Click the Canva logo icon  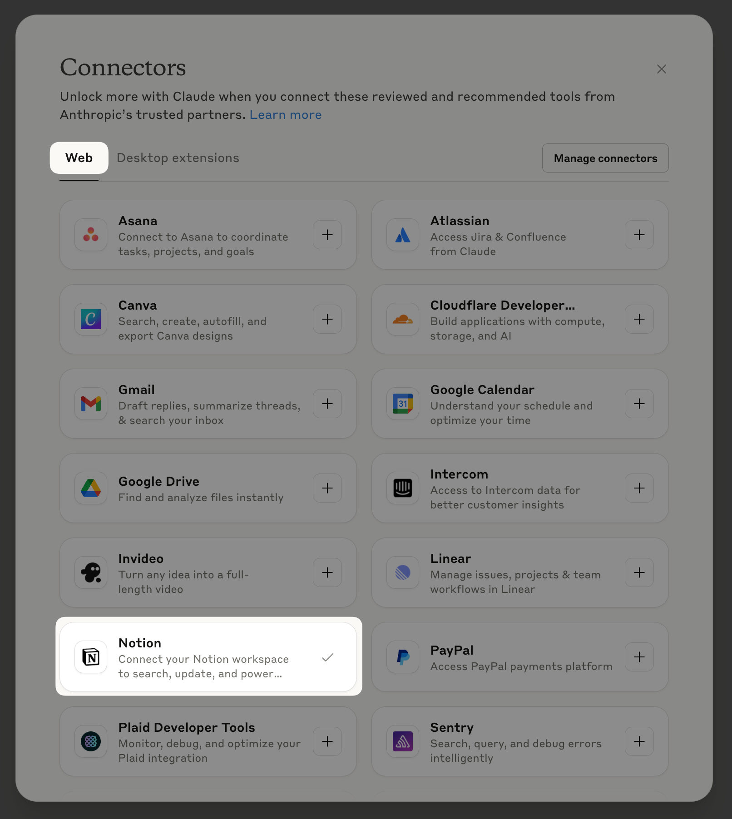[x=91, y=319]
